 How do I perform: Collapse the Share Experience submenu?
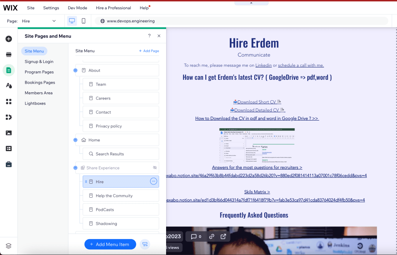click(75, 168)
